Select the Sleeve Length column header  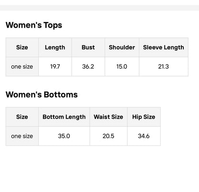click(x=164, y=47)
